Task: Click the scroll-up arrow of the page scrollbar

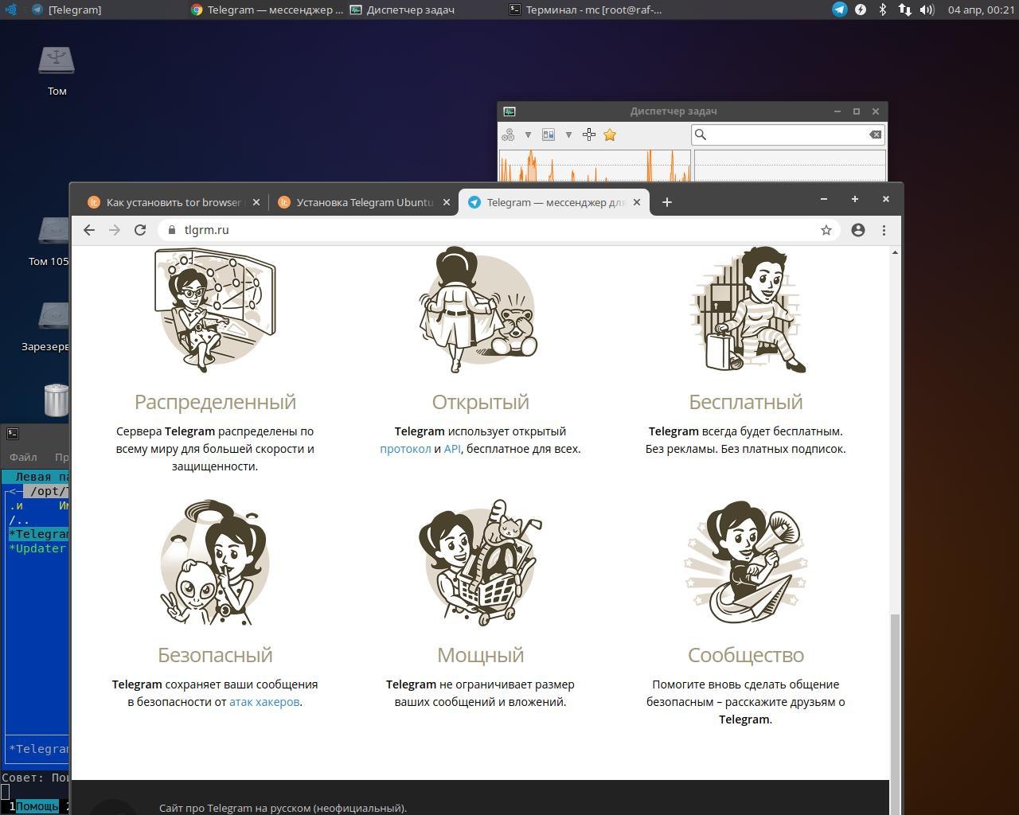Action: click(x=895, y=252)
